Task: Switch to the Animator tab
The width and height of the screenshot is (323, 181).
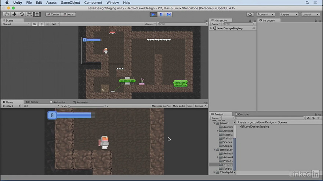Action: click(81, 102)
